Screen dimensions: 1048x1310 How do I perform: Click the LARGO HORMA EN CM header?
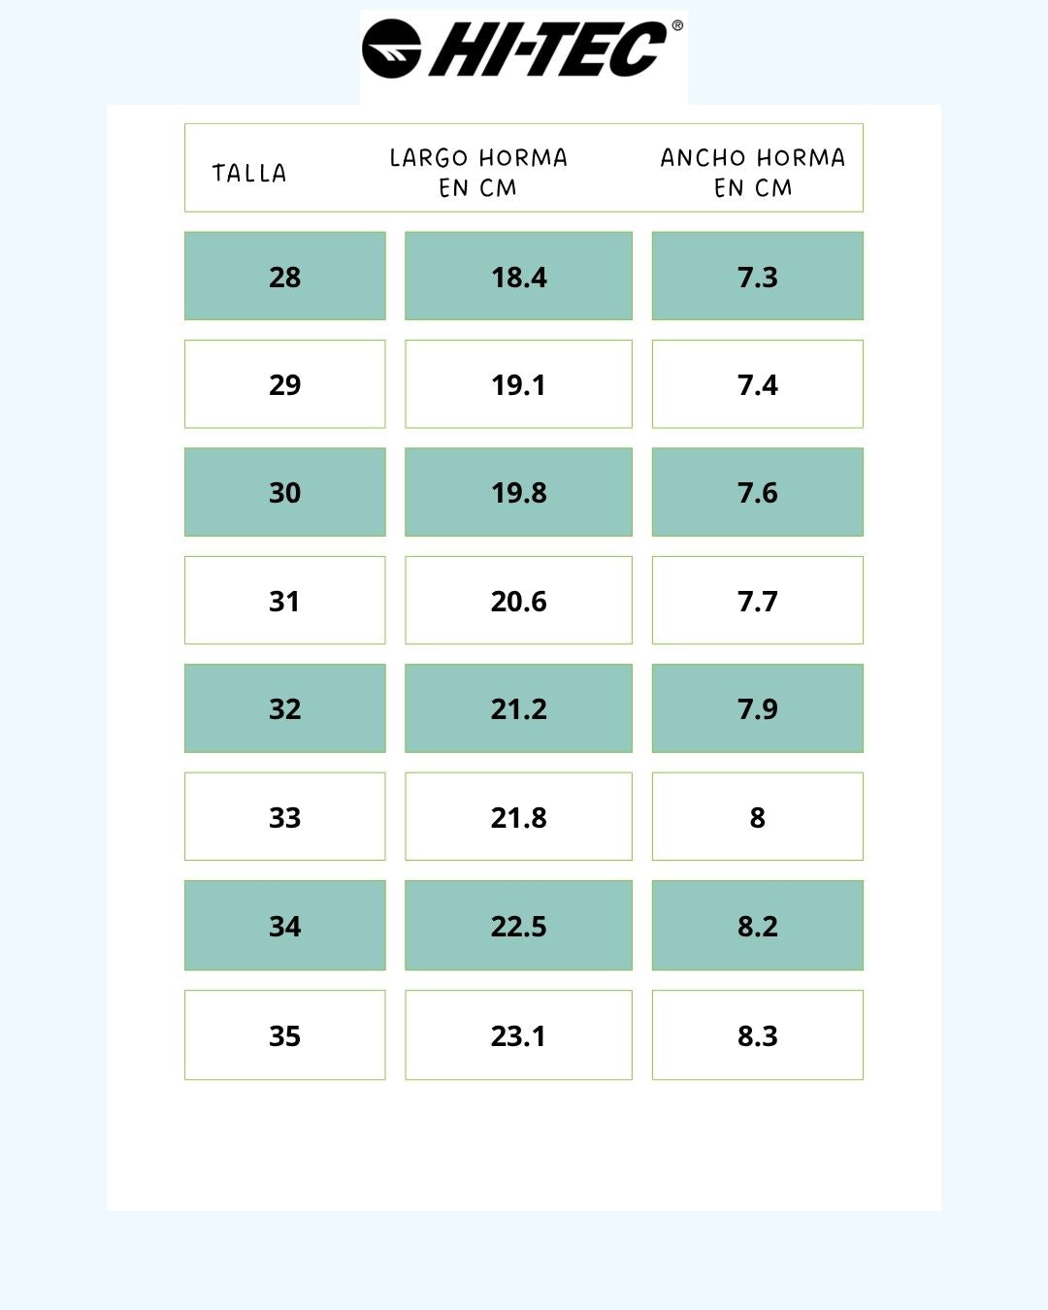pos(478,172)
